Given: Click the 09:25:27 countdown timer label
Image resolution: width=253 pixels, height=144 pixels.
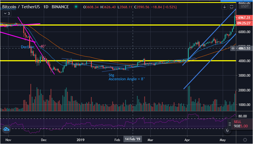Looking at the screenshot, I should 244,23.
